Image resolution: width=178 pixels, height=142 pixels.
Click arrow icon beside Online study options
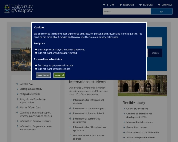(124, 109)
